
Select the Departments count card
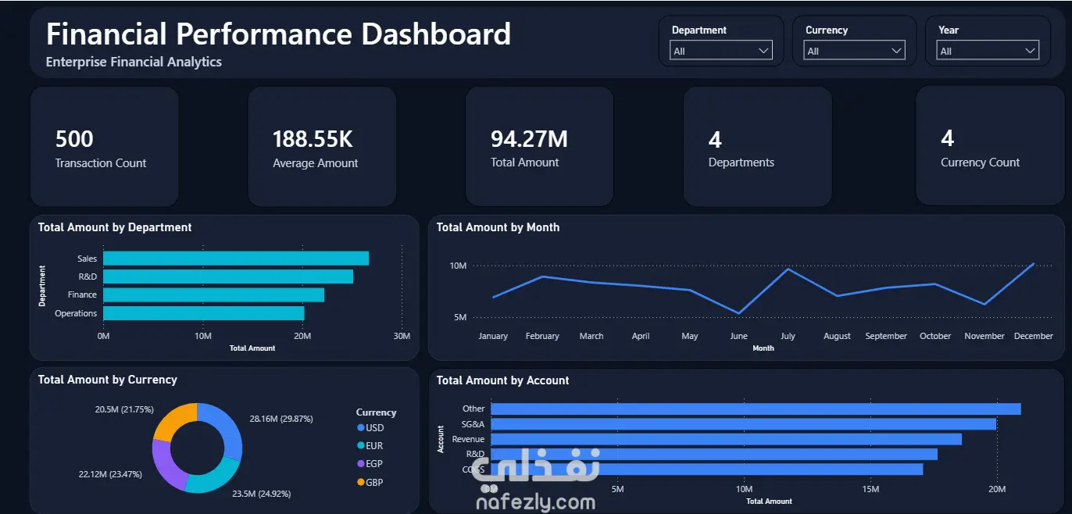pyautogui.click(x=757, y=147)
